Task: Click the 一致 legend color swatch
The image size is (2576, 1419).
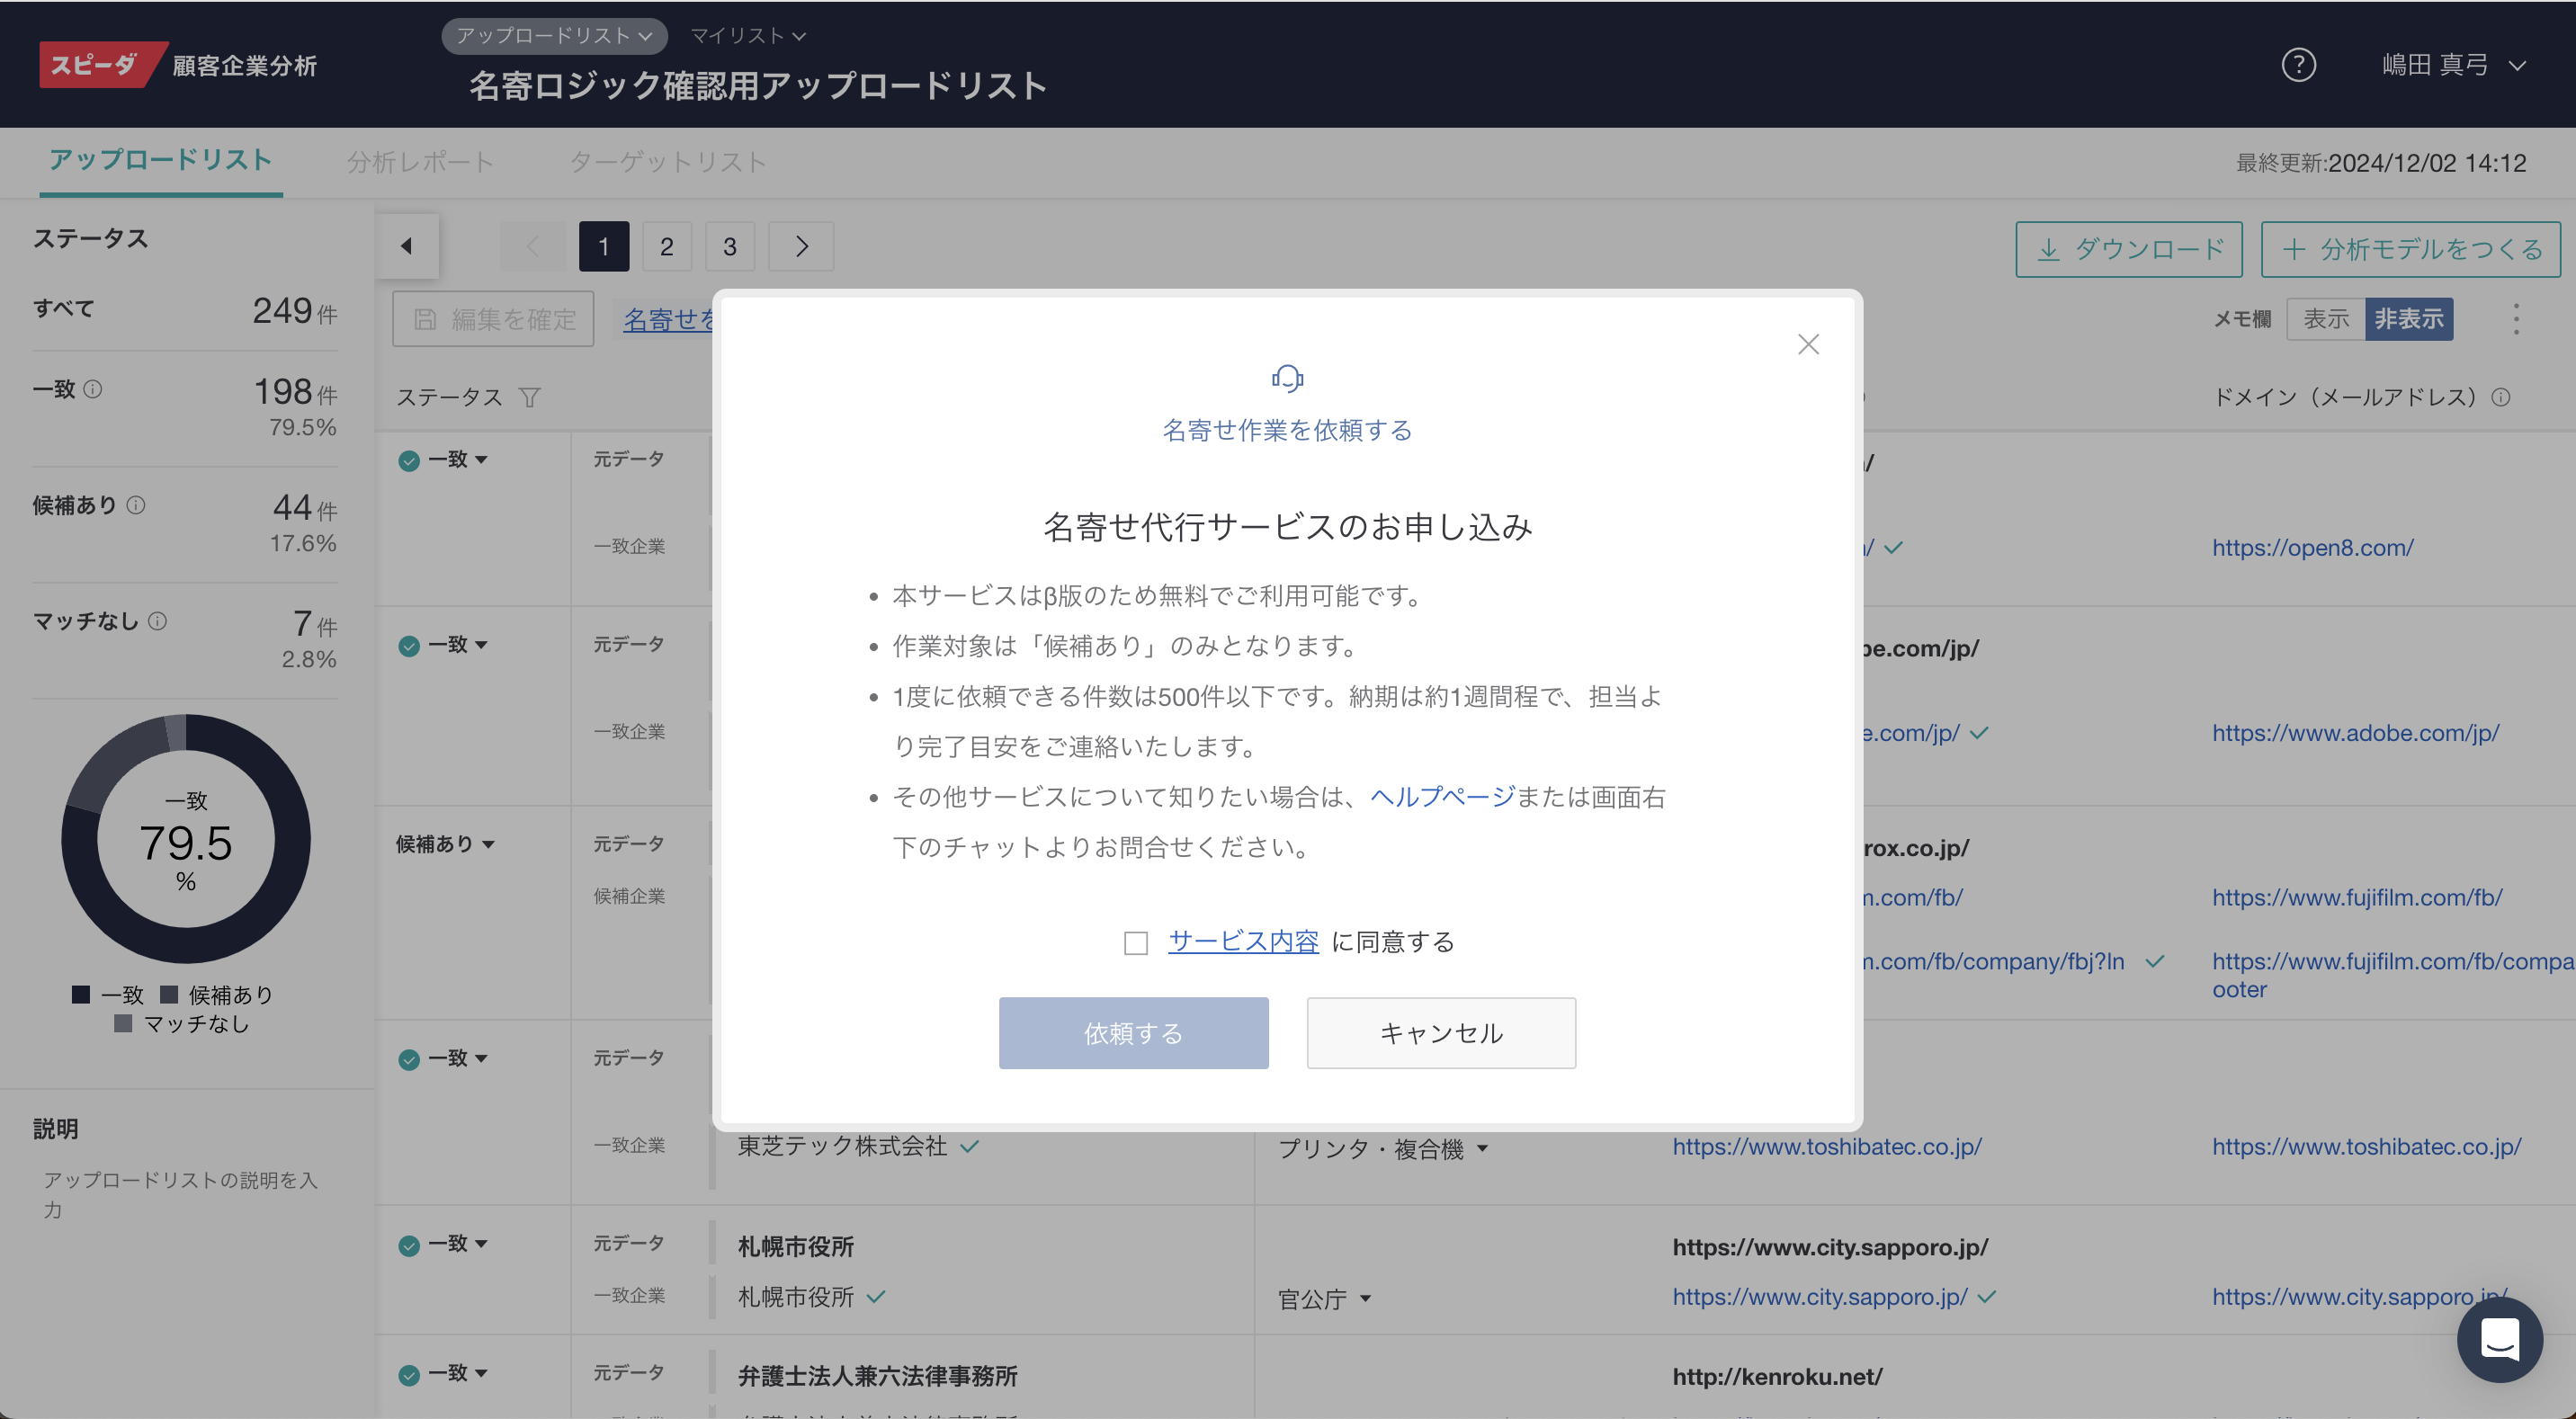Action: tap(81, 994)
